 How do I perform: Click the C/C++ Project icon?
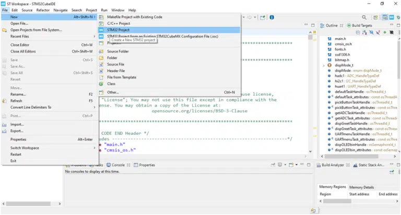101,23
